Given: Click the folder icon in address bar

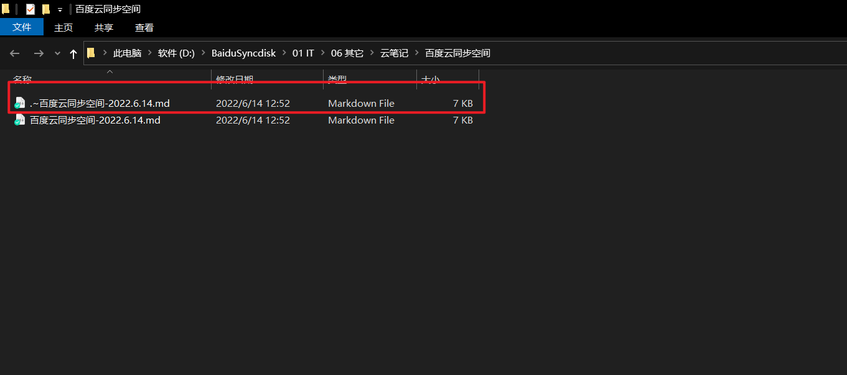Looking at the screenshot, I should click(91, 53).
